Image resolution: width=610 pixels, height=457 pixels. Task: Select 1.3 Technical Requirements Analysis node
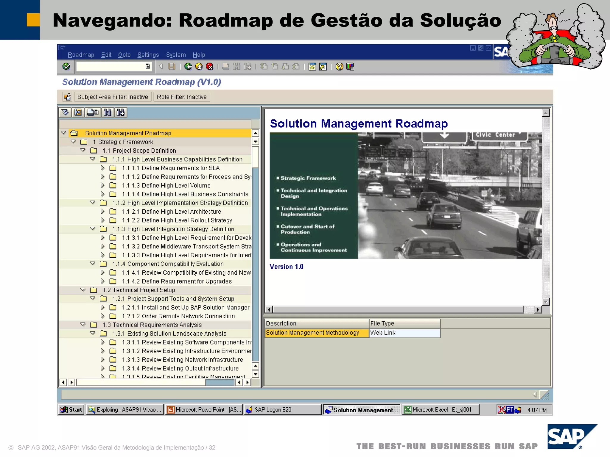pos(152,325)
